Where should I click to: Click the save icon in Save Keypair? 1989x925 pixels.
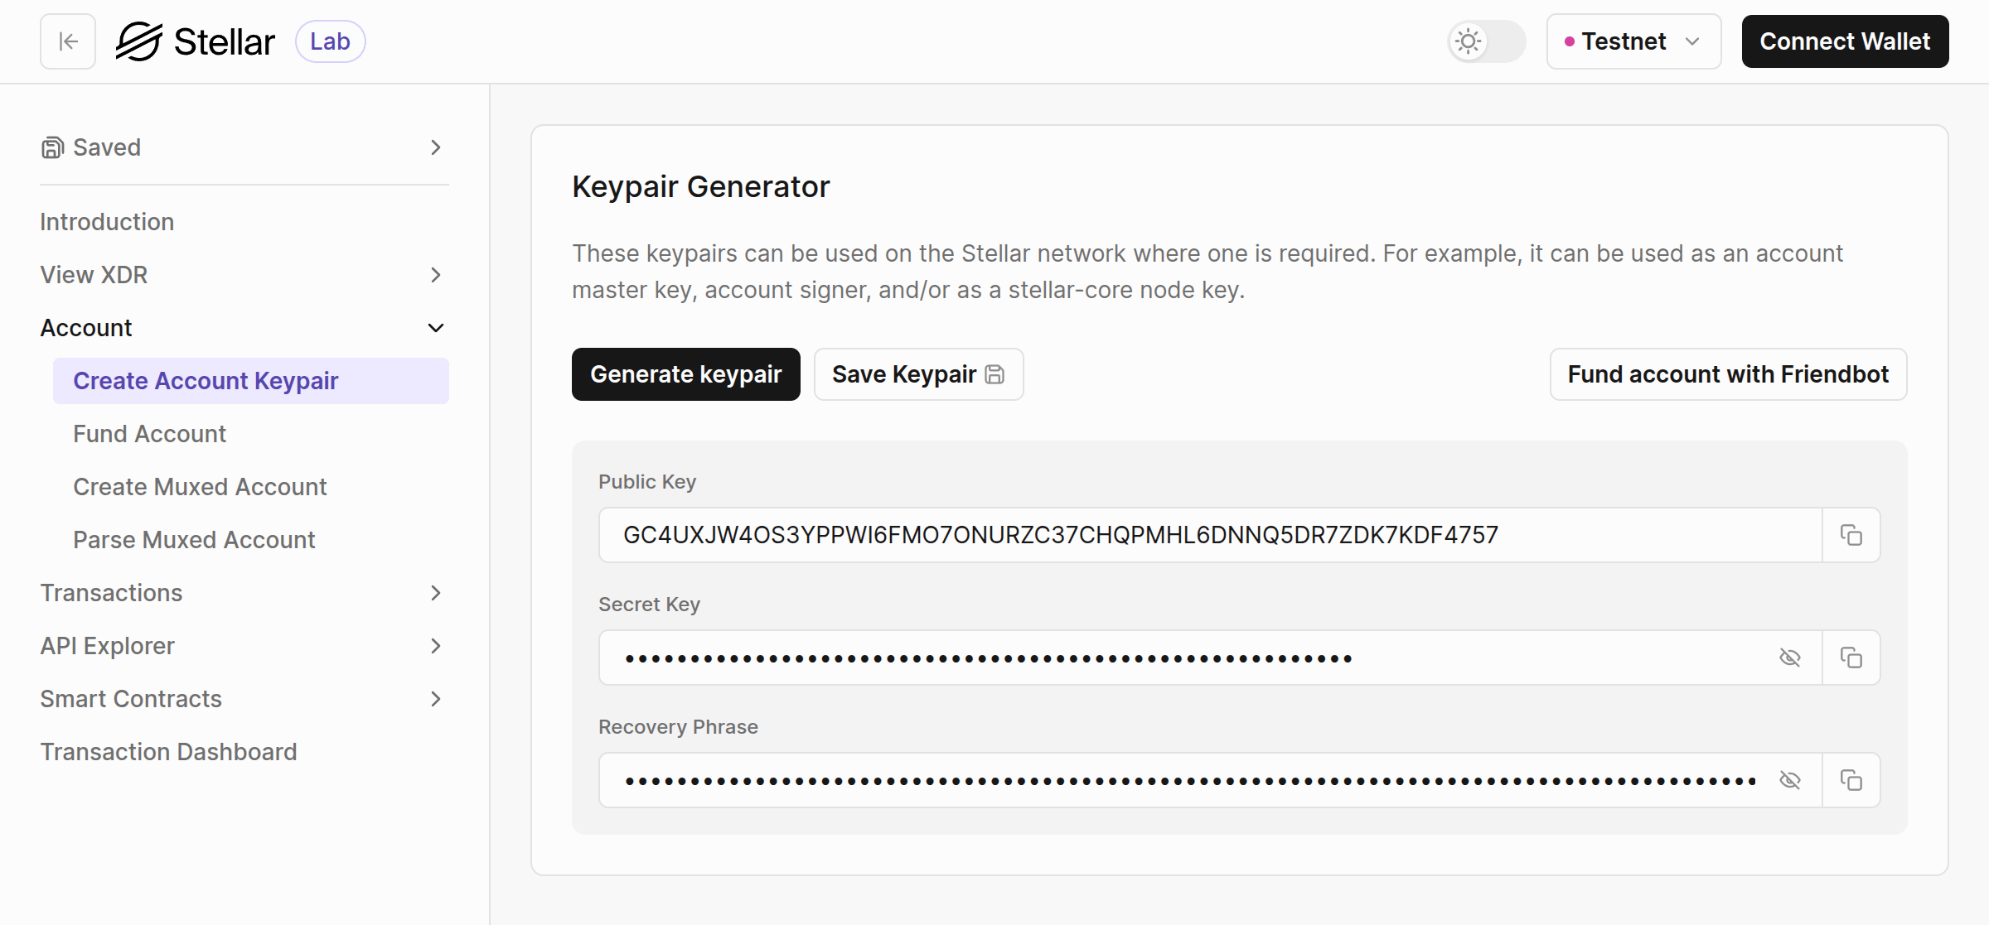point(994,374)
